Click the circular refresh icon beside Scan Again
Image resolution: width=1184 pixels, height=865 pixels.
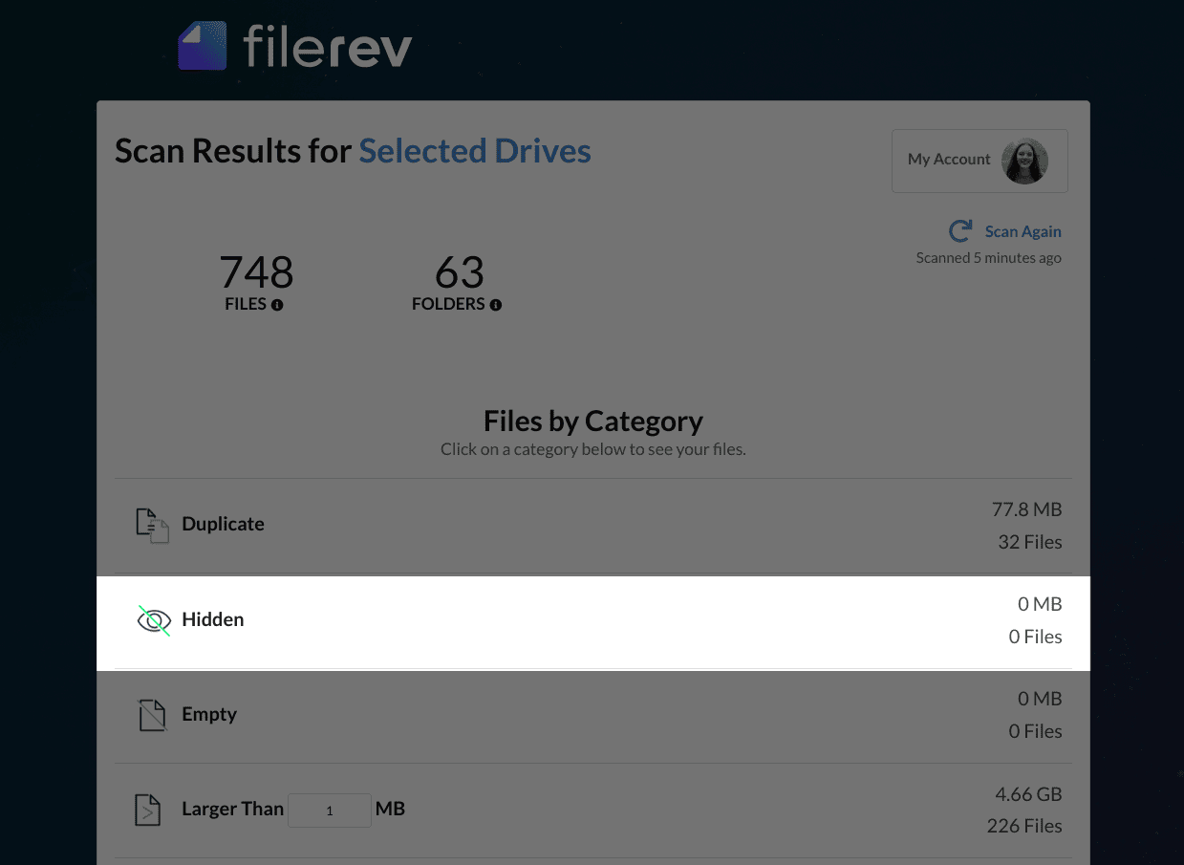click(x=958, y=230)
